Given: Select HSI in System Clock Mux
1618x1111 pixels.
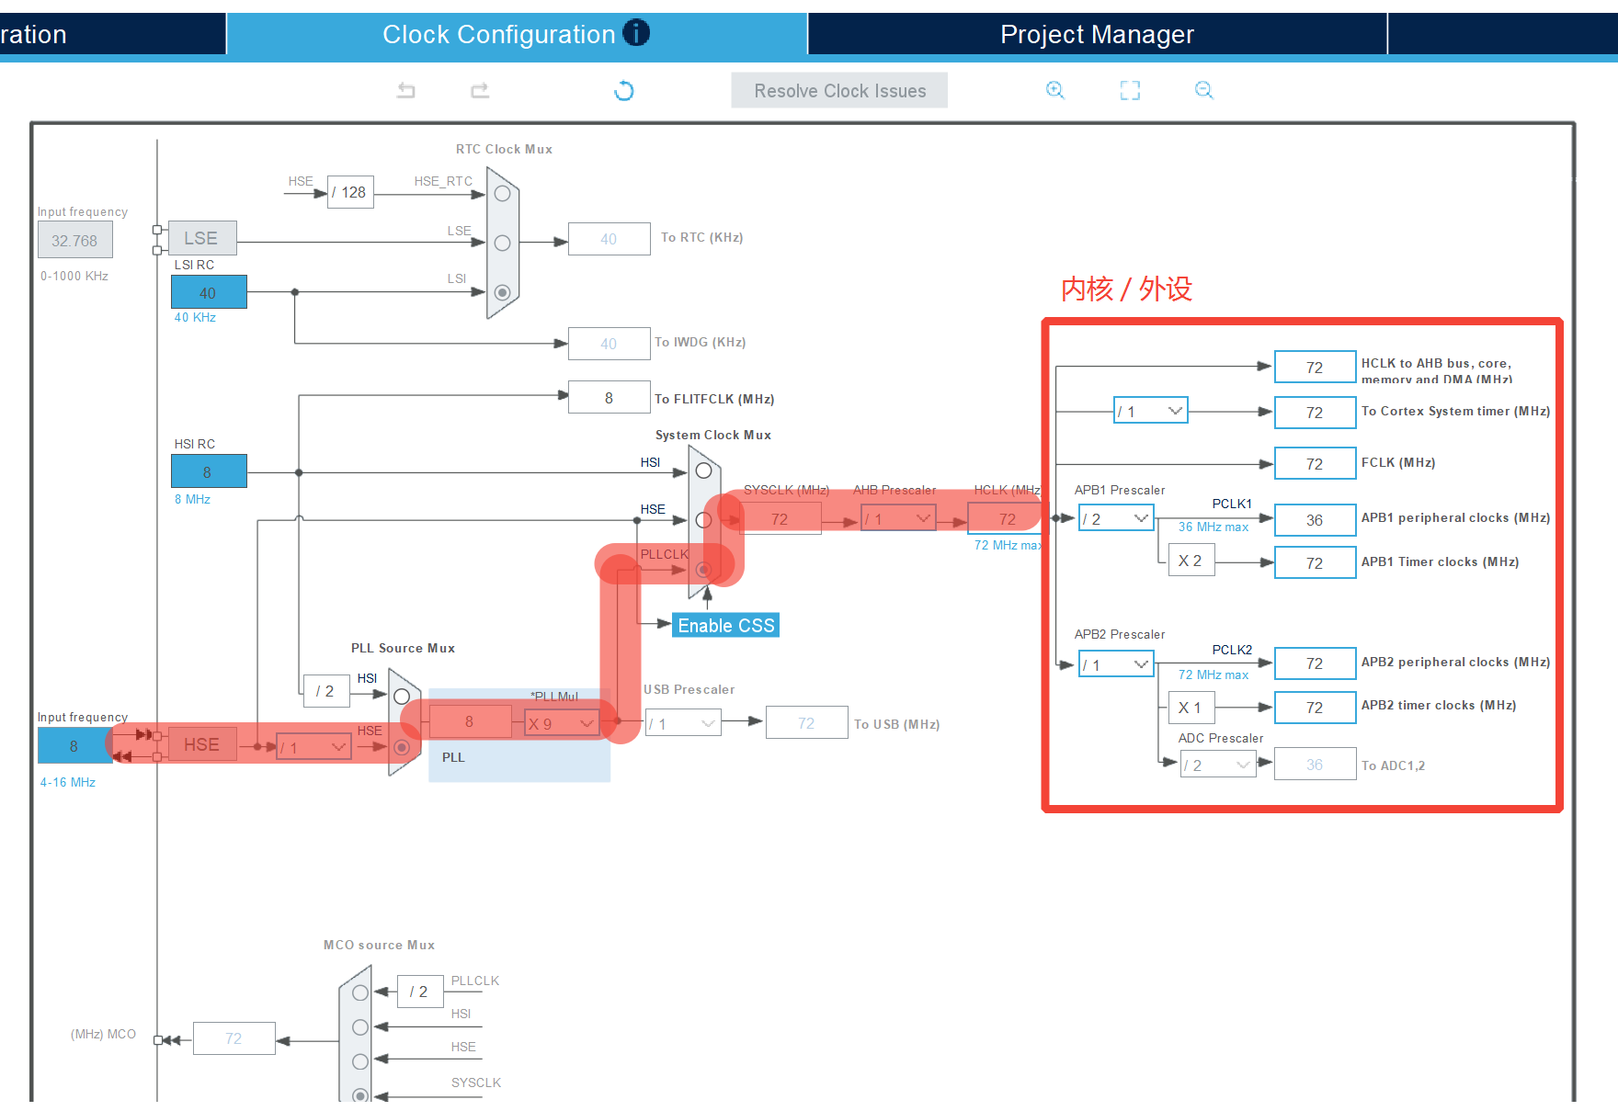Looking at the screenshot, I should [703, 470].
